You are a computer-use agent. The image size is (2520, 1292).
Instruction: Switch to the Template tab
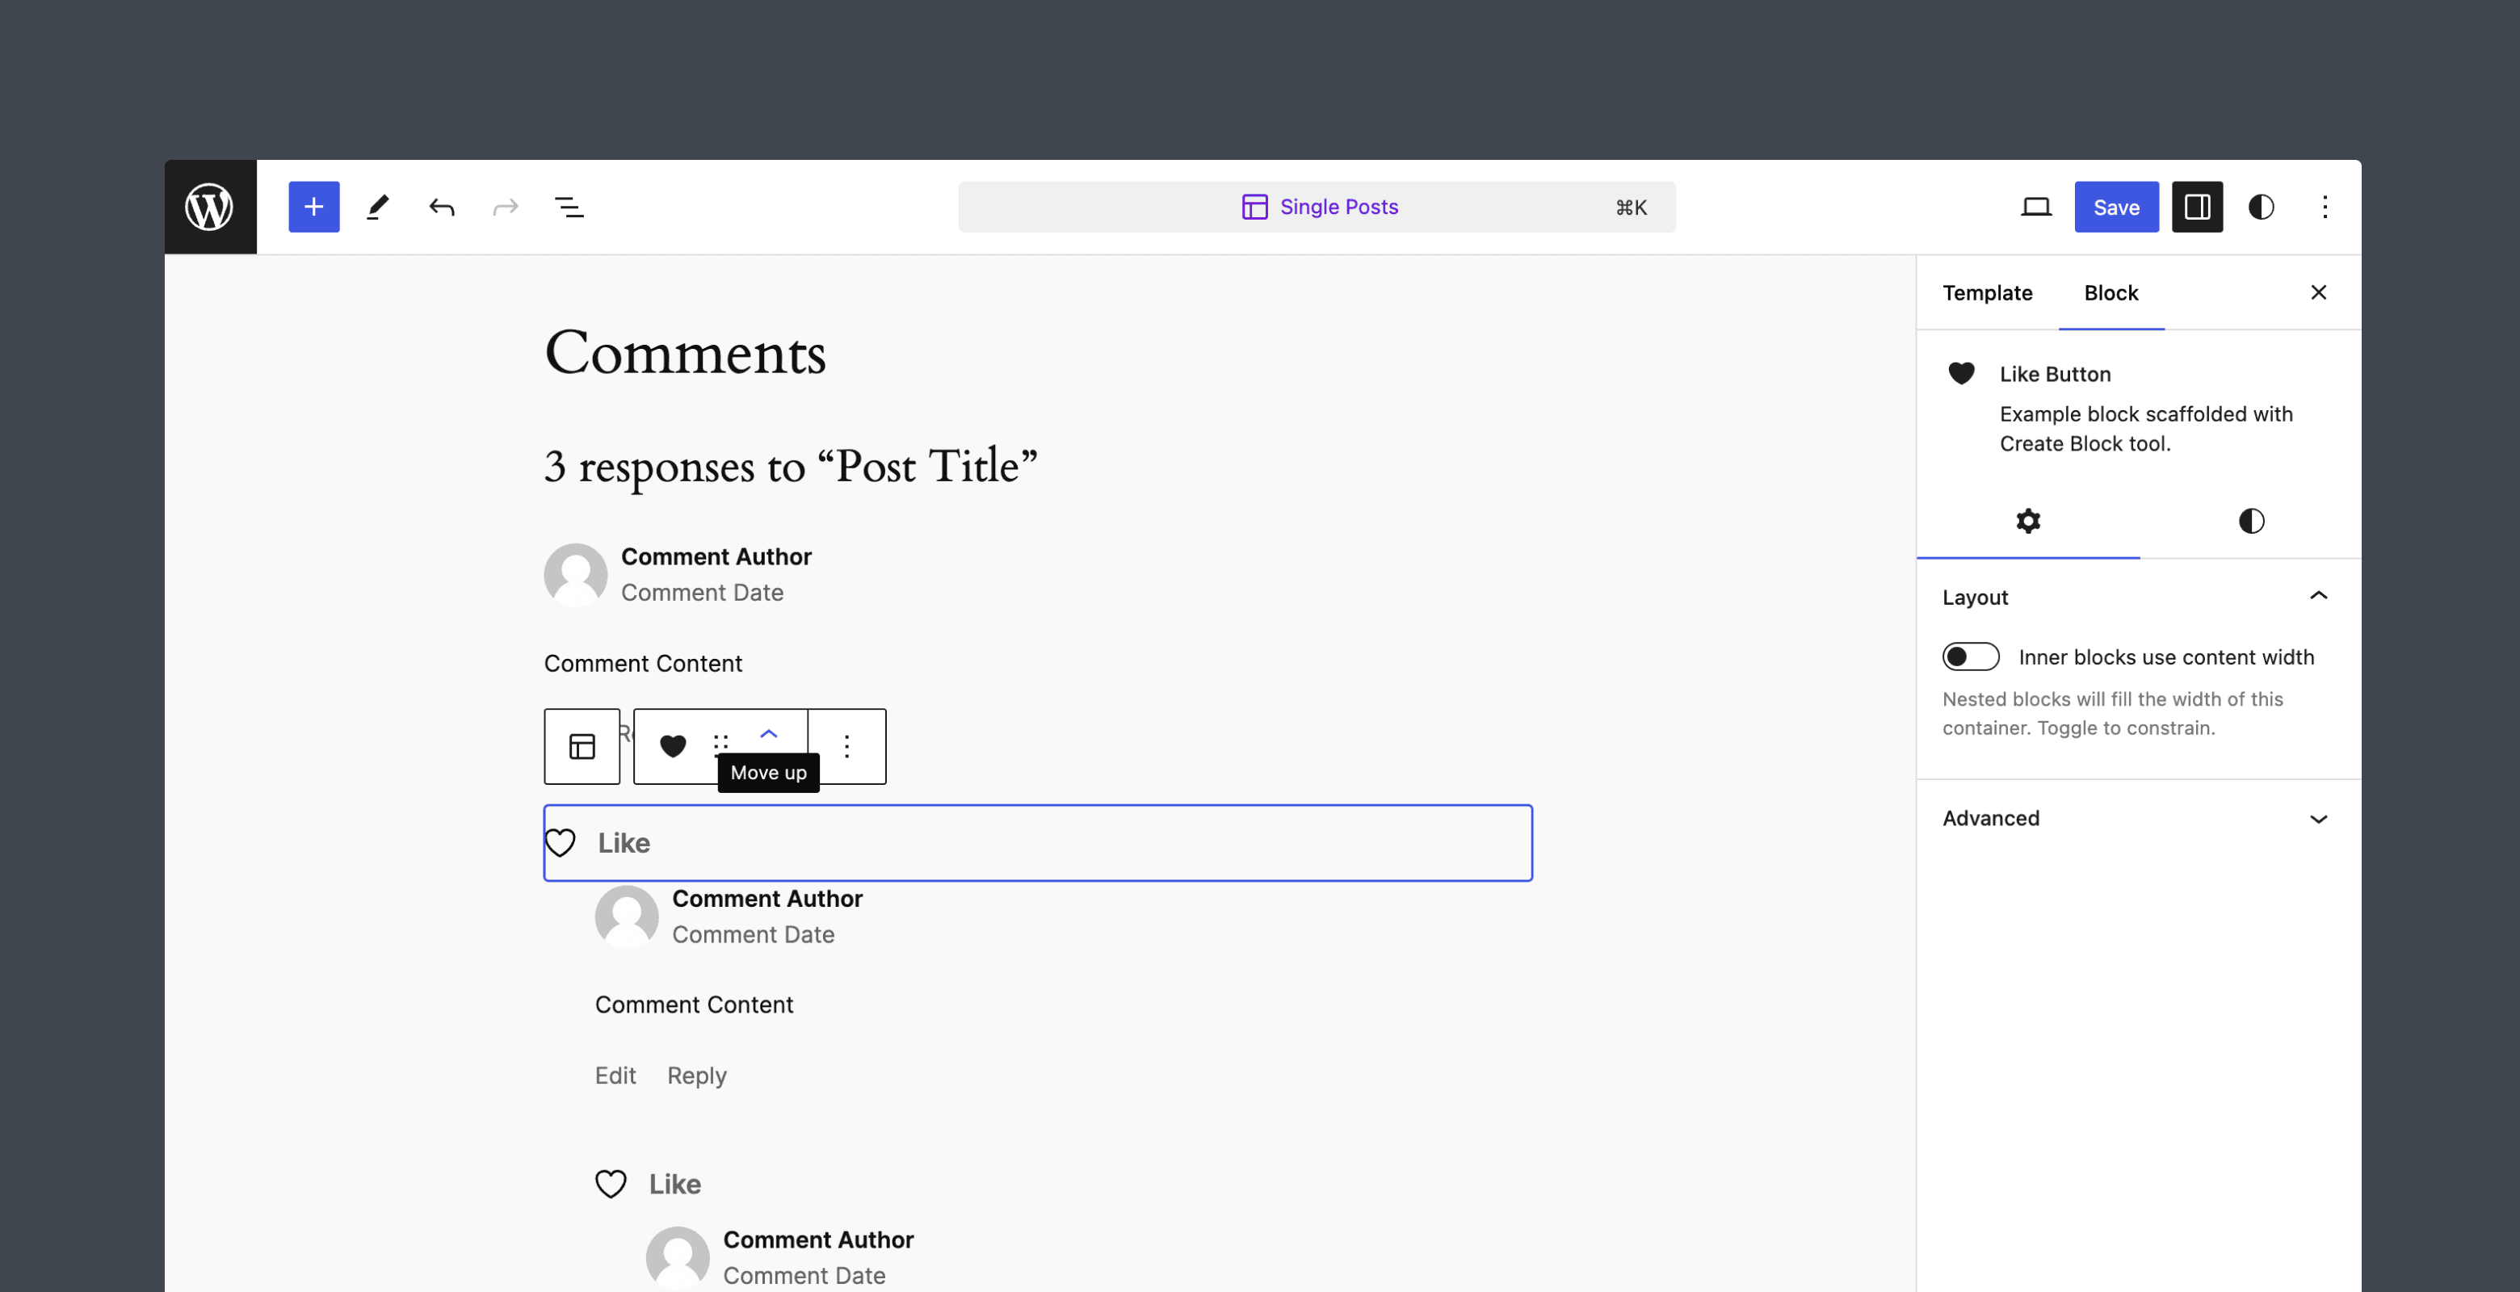1987,292
